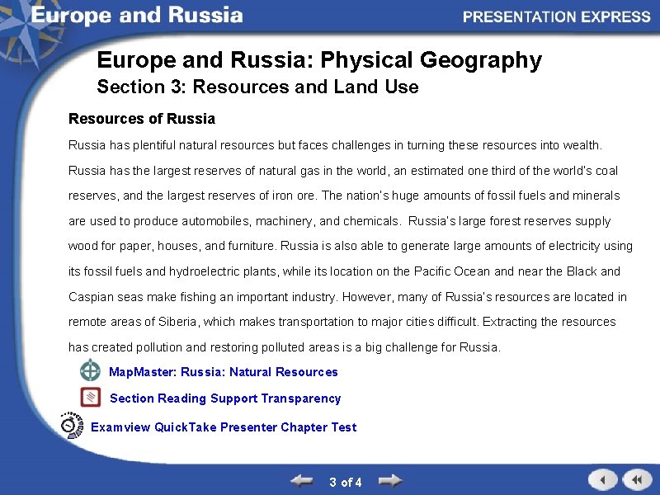The width and height of the screenshot is (660, 495).
Task: Click the line starting 'remote areas of Siberia'
Action: [x=342, y=322]
